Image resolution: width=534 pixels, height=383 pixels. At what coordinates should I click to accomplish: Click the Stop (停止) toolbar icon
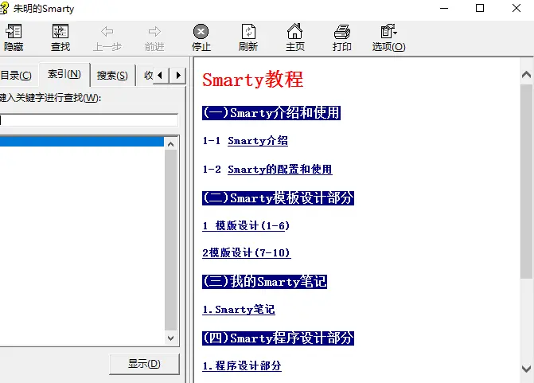(x=201, y=32)
